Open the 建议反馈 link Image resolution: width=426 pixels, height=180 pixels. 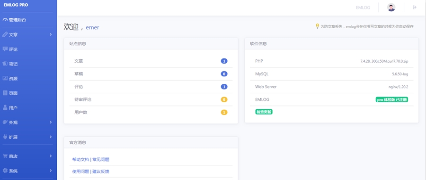(x=101, y=172)
